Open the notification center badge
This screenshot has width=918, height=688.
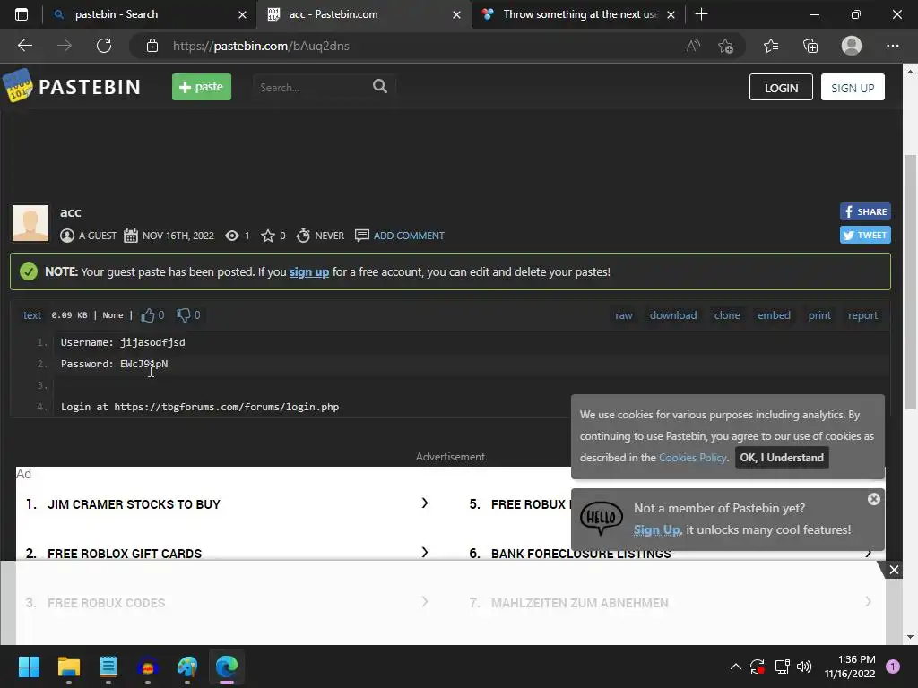click(892, 666)
